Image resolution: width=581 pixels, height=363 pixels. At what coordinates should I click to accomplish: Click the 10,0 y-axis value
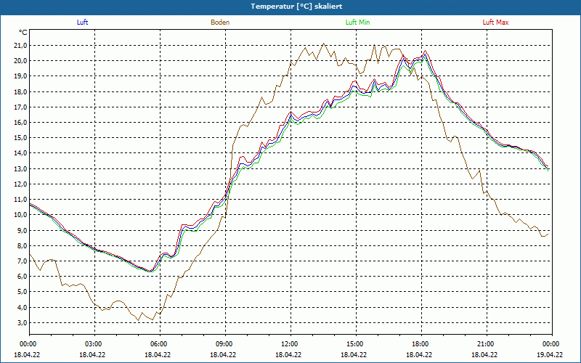pyautogui.click(x=20, y=215)
